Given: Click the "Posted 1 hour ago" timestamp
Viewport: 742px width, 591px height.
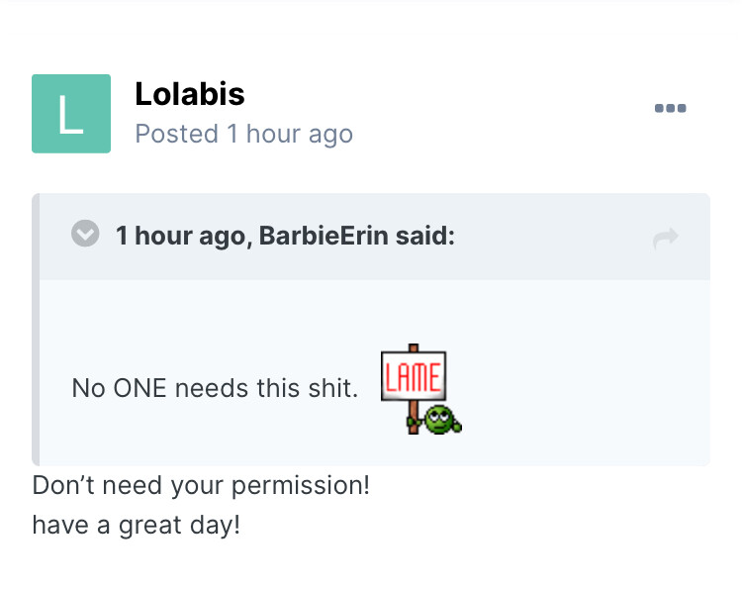Looking at the screenshot, I should (x=243, y=134).
